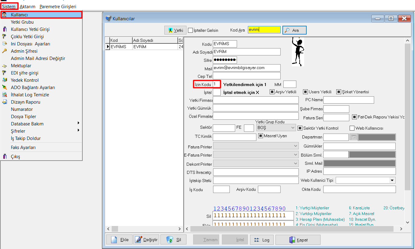
Task: Open the Yetki Grup Kodu dropdown
Action: click(x=292, y=128)
